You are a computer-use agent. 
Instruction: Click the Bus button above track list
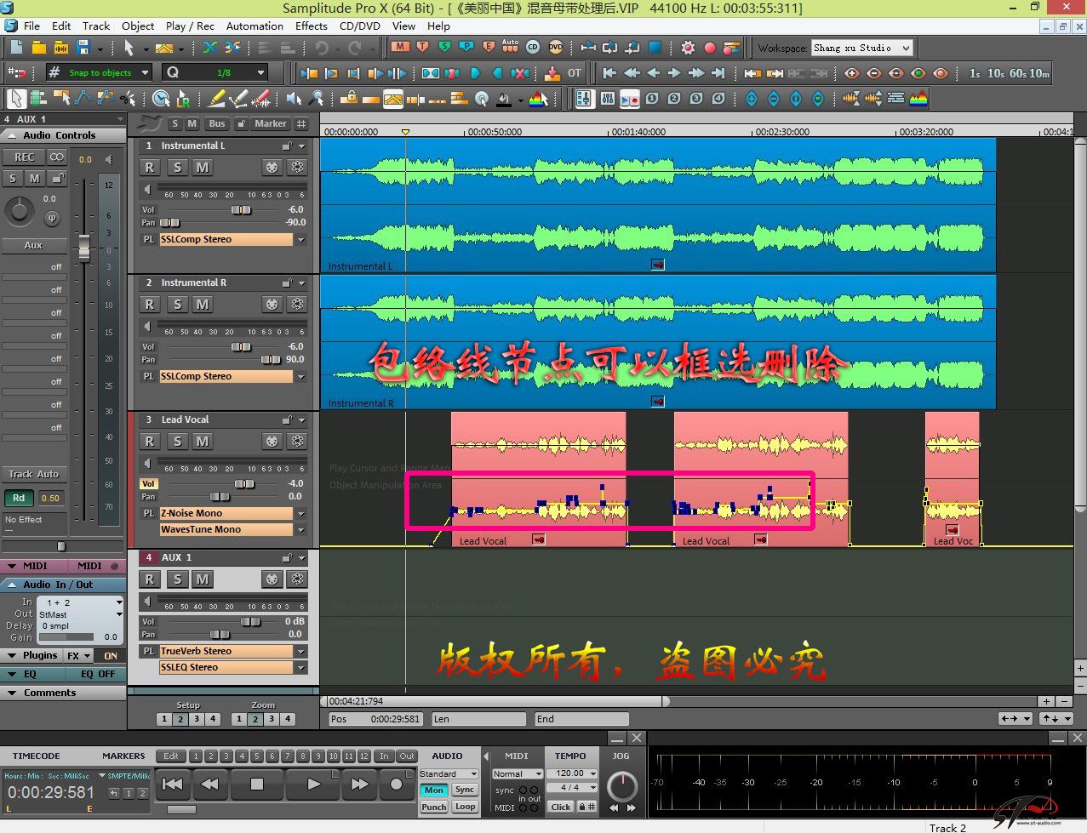(x=217, y=124)
